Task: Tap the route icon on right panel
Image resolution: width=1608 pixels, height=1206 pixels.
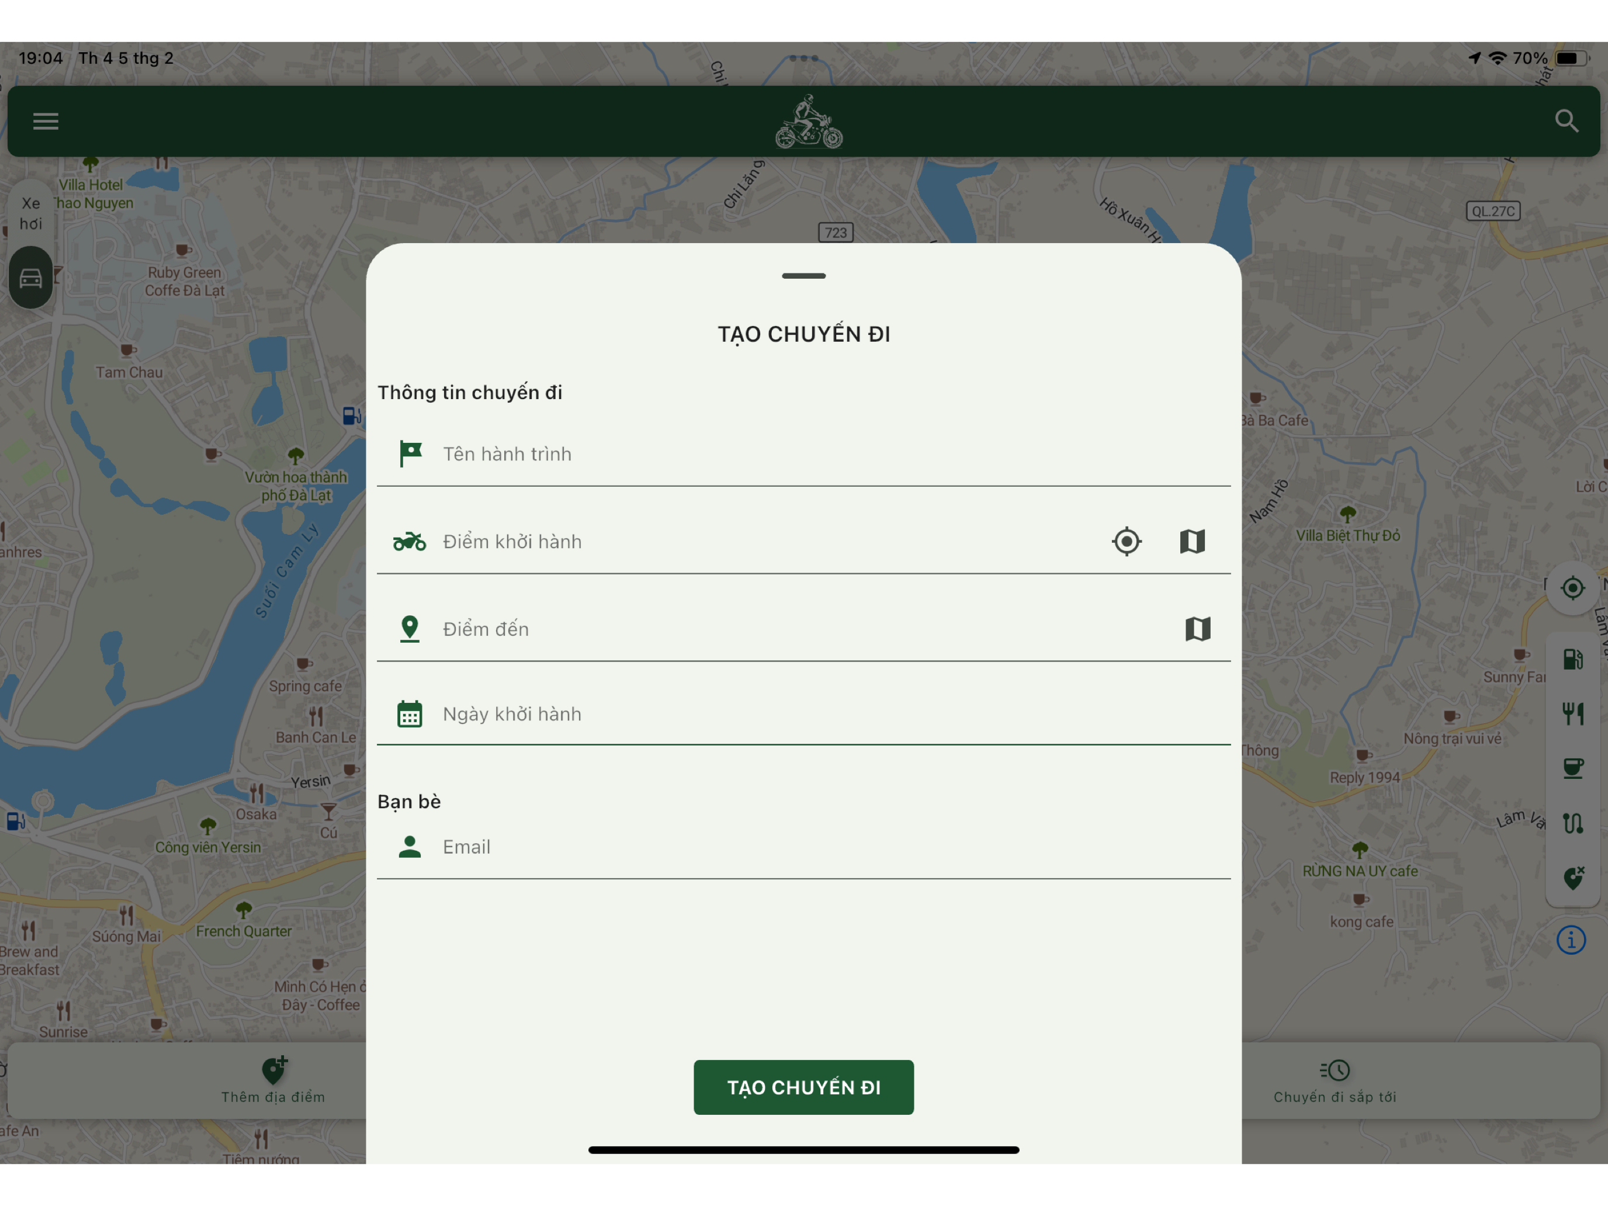Action: 1572,824
